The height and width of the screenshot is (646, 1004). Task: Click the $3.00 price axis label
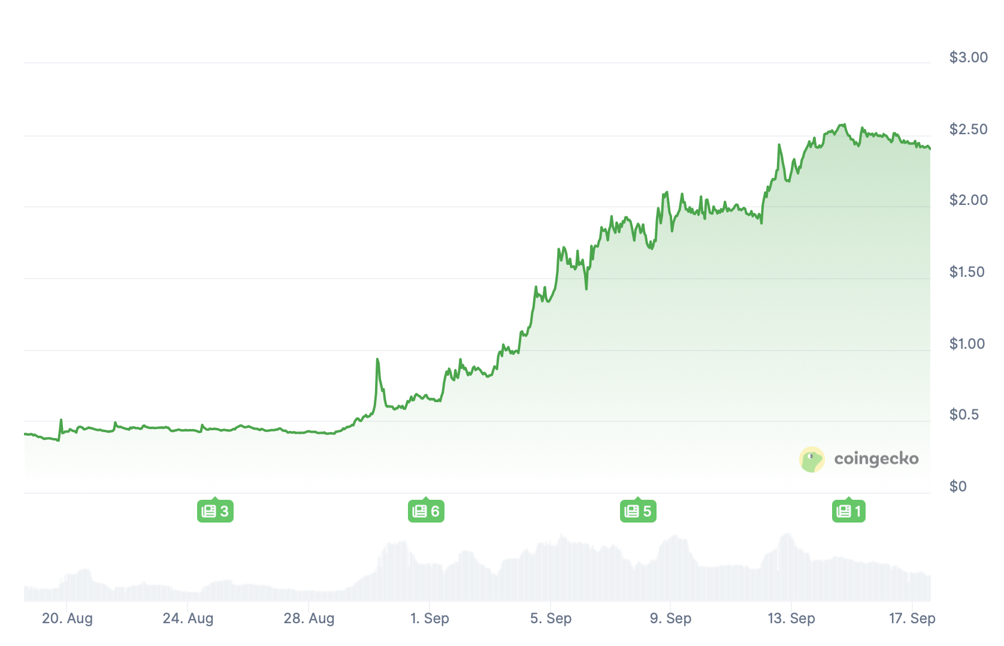pyautogui.click(x=968, y=58)
